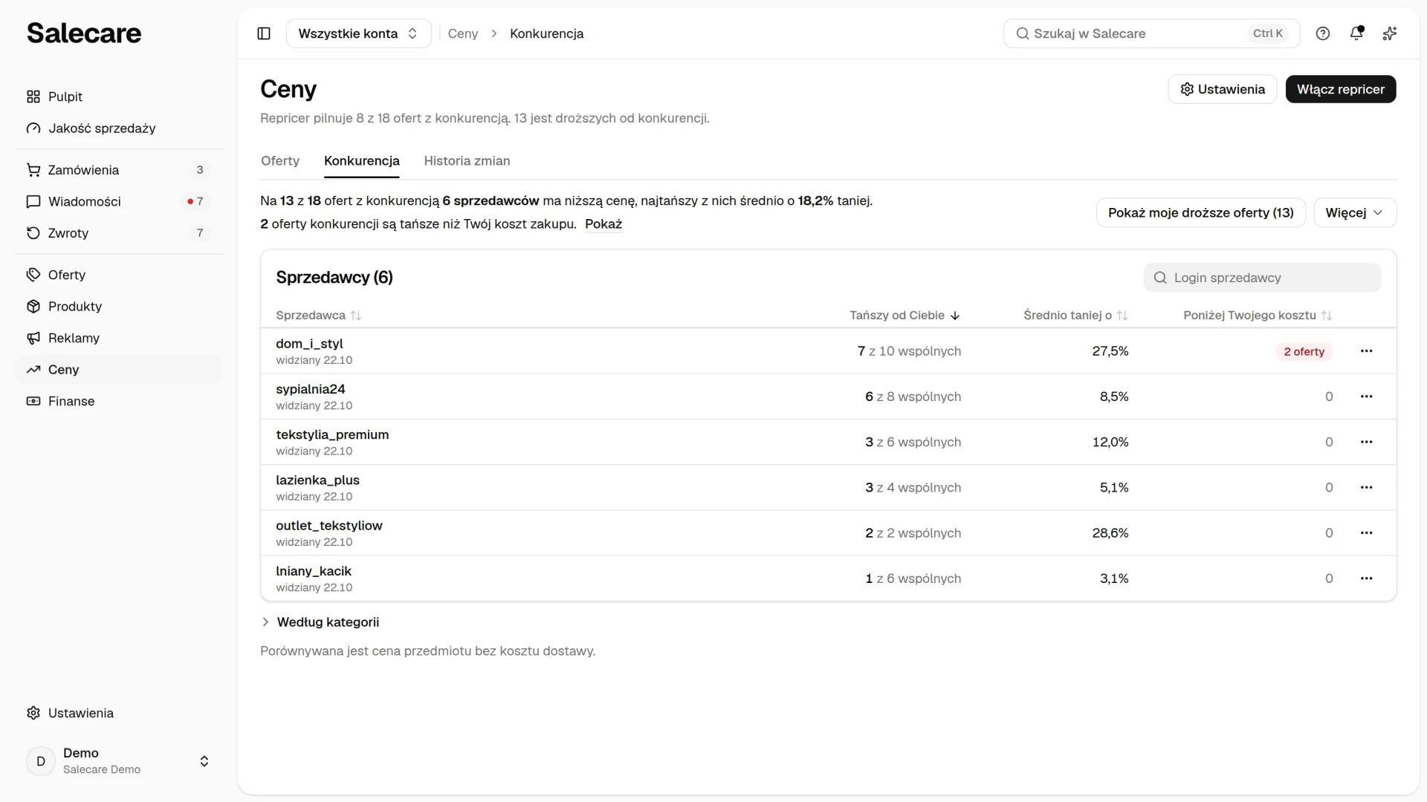Sort by Sprzedawca column

pyautogui.click(x=318, y=316)
